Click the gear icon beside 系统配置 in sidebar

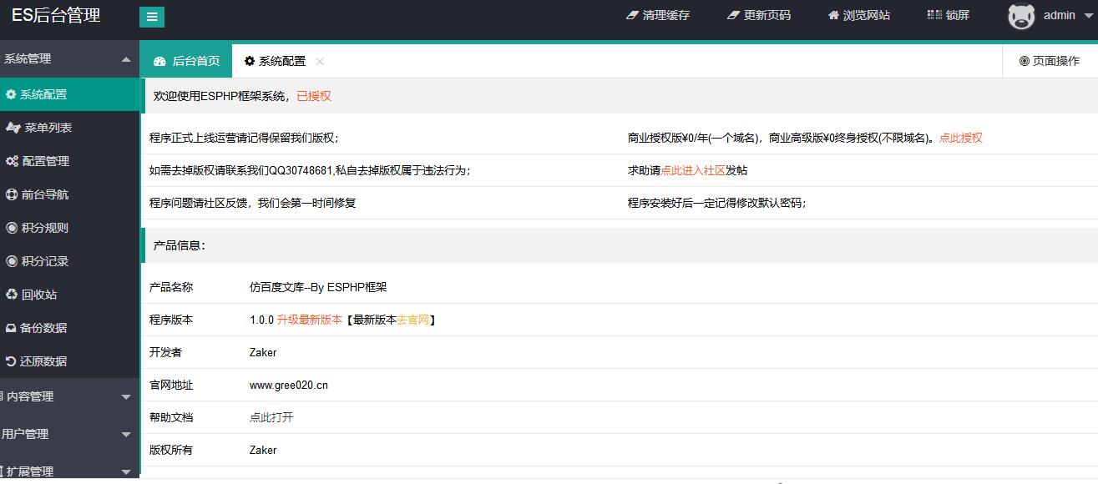[x=11, y=94]
